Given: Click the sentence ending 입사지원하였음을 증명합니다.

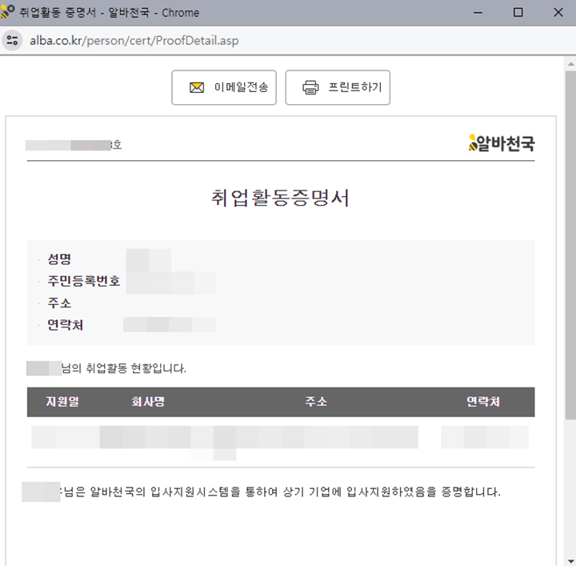Looking at the screenshot, I should point(282,492).
